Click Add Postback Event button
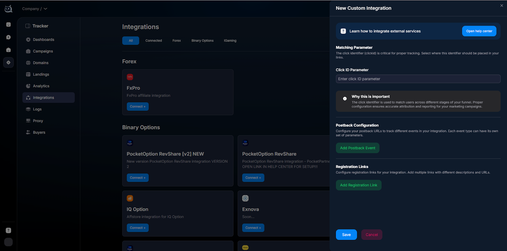Viewport: 507px width, 251px height. 357,148
